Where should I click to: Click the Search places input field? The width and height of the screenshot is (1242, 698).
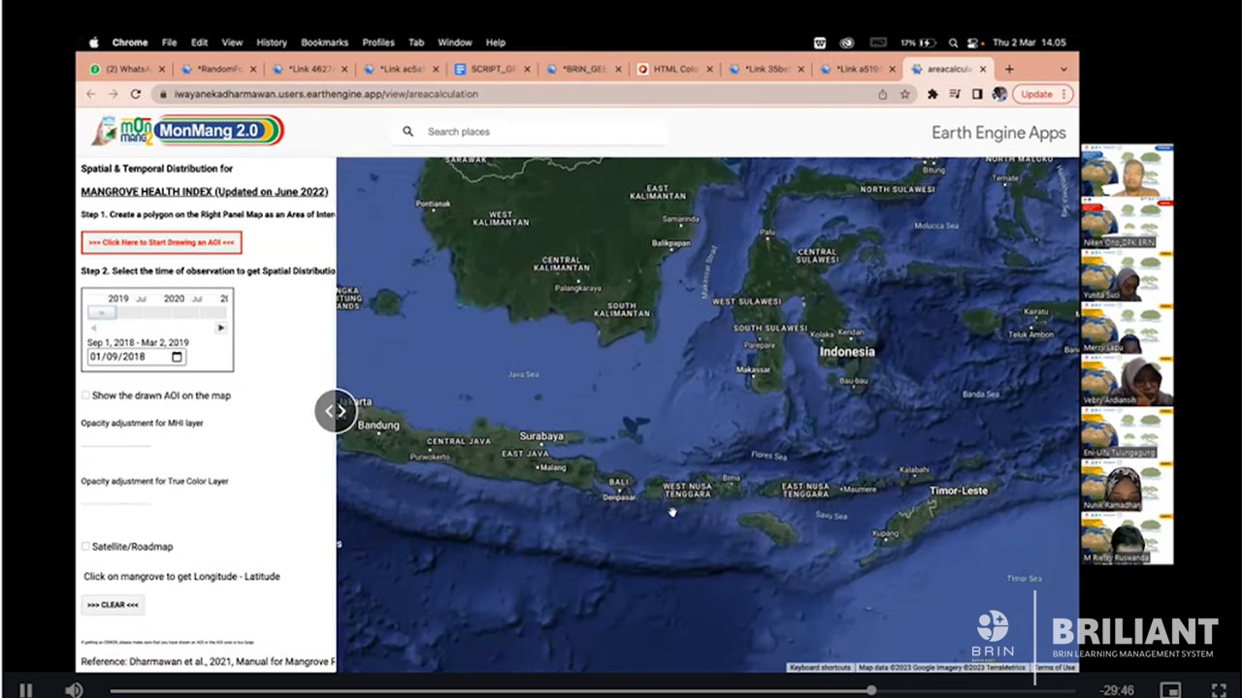point(543,131)
